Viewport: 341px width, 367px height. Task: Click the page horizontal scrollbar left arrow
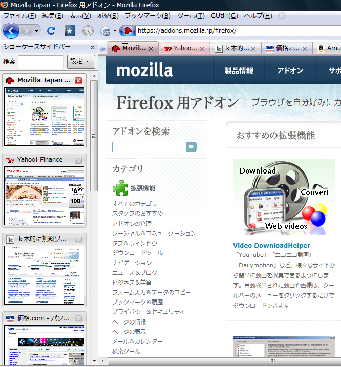pyautogui.click(x=102, y=361)
